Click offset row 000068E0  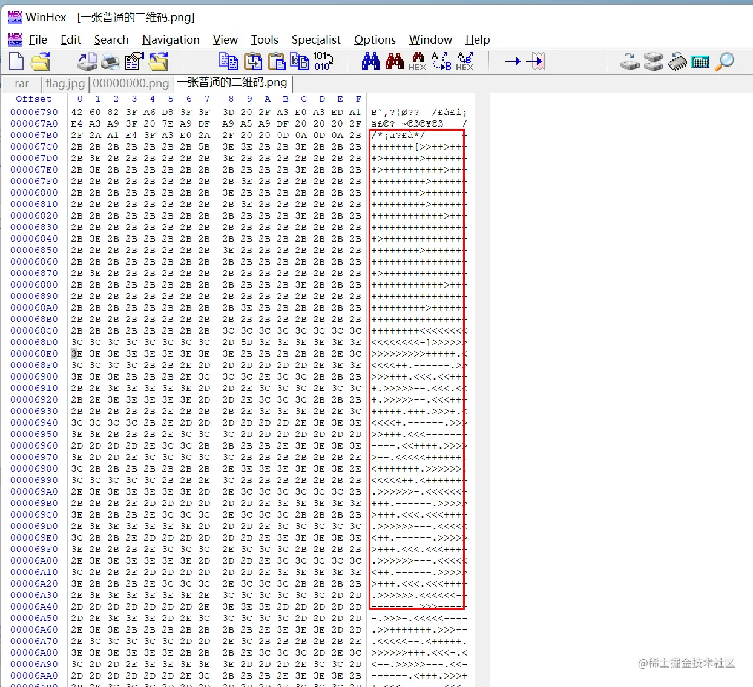pos(35,353)
